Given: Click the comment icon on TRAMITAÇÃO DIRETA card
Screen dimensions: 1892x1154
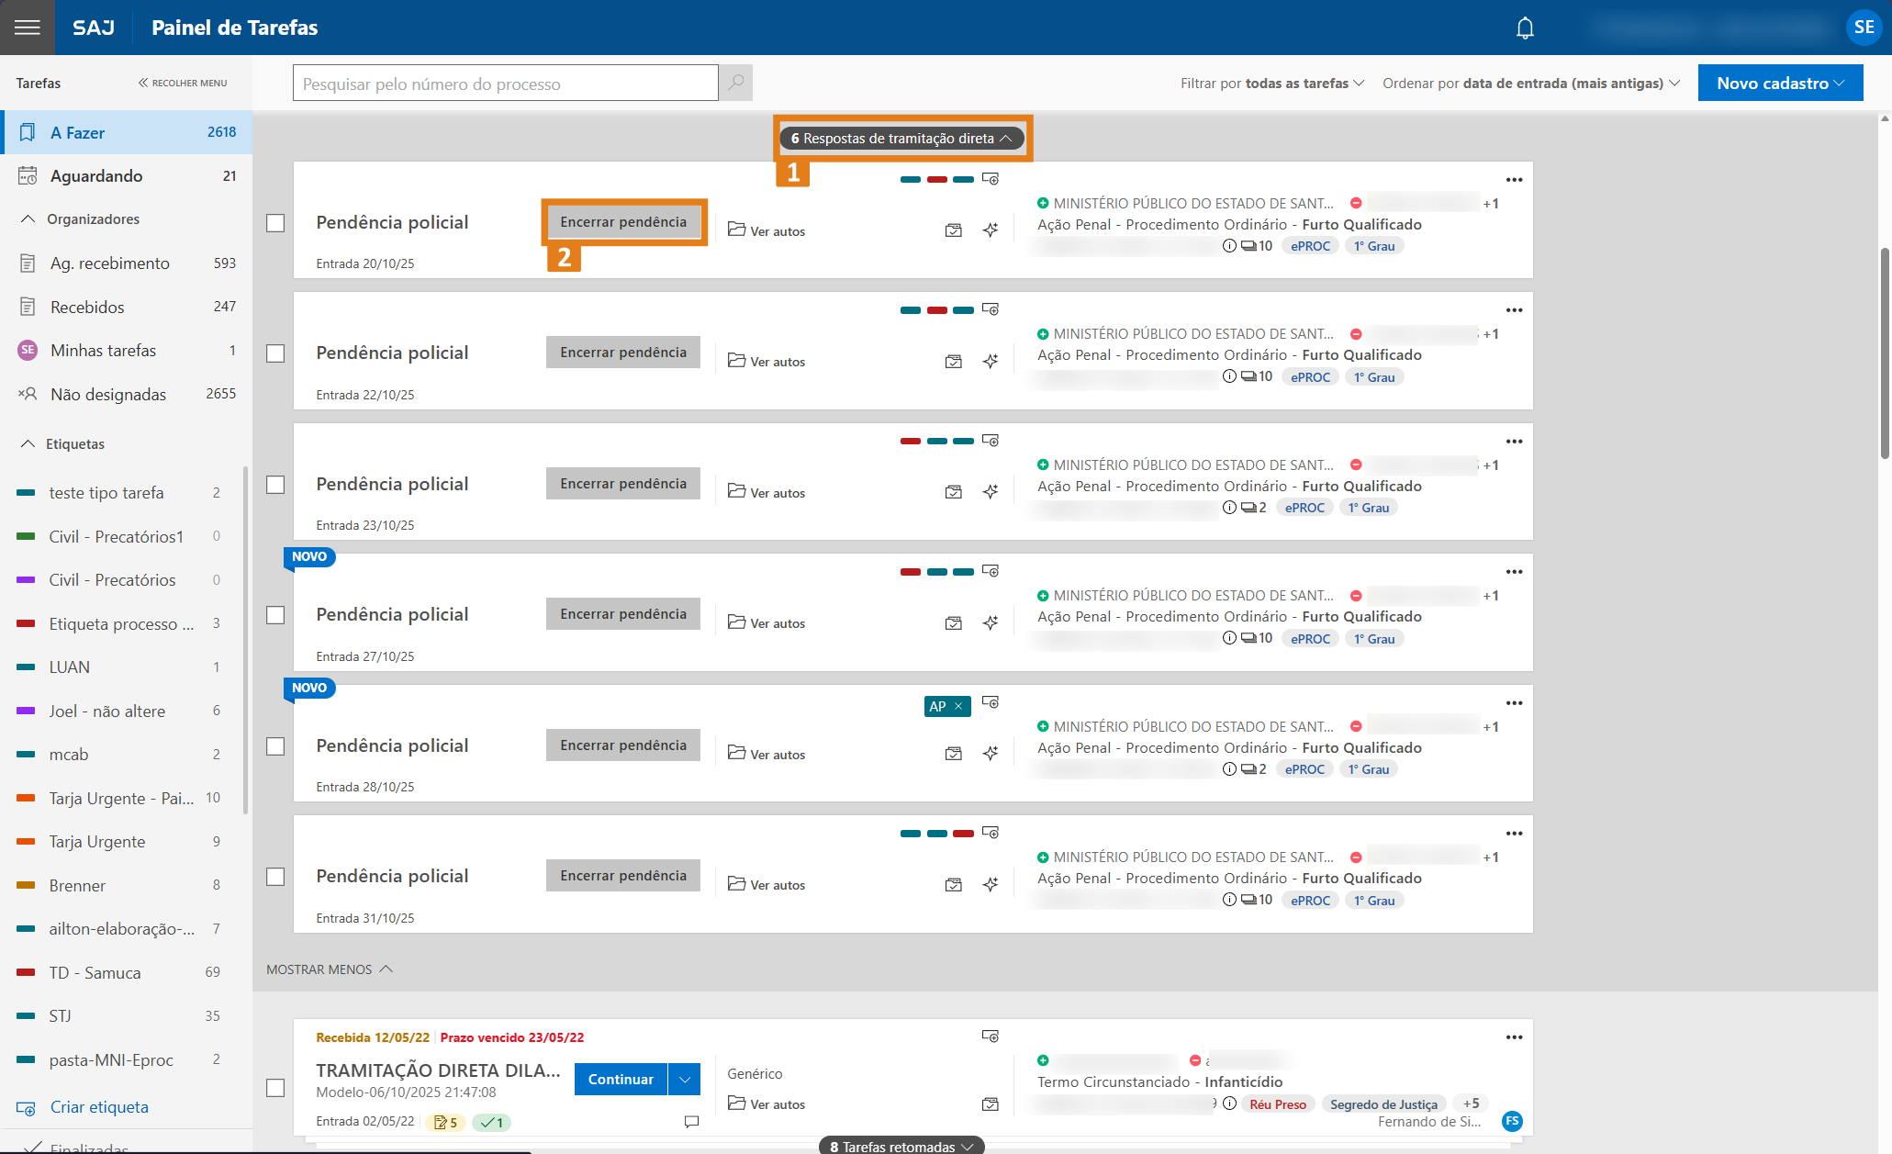Looking at the screenshot, I should tap(691, 1122).
